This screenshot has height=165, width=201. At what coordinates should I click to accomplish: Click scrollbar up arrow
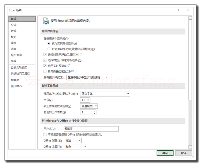190,18
